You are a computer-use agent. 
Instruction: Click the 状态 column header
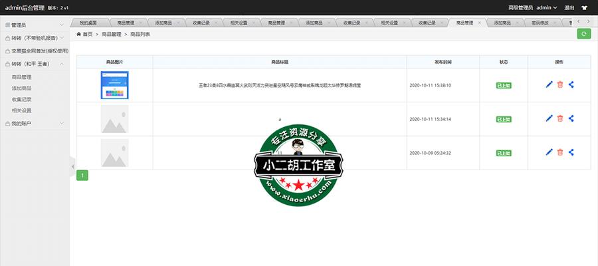504,62
